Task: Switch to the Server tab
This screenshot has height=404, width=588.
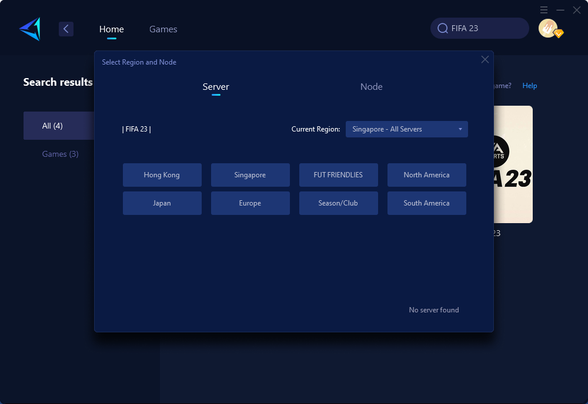Action: 216,87
